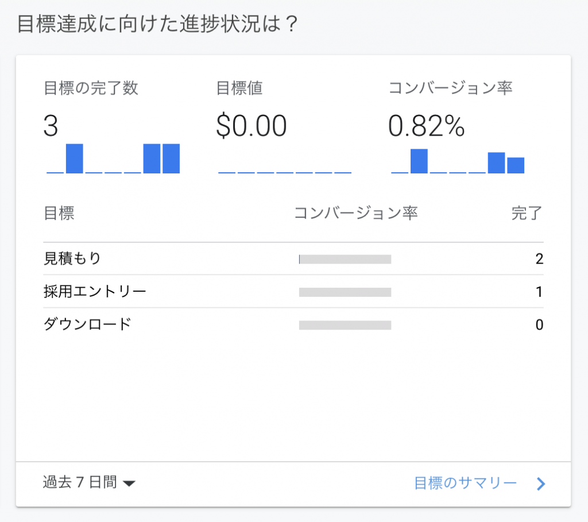Click the $0.00 goal value figure
The image size is (588, 522).
pos(251,126)
